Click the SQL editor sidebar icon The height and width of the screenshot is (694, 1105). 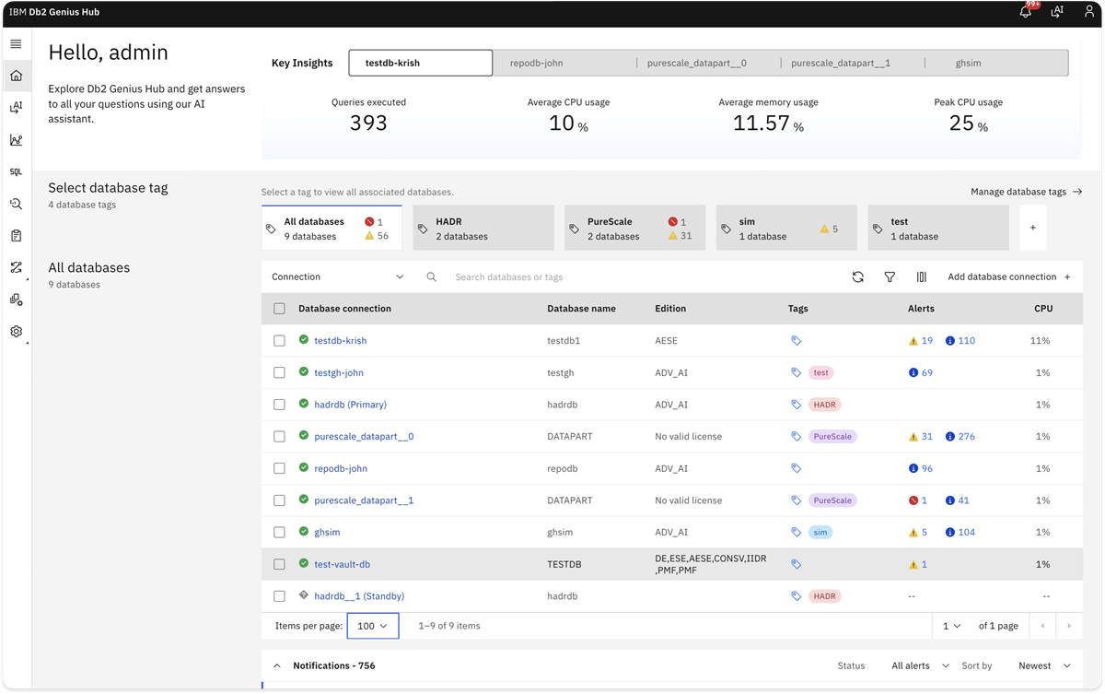click(16, 172)
